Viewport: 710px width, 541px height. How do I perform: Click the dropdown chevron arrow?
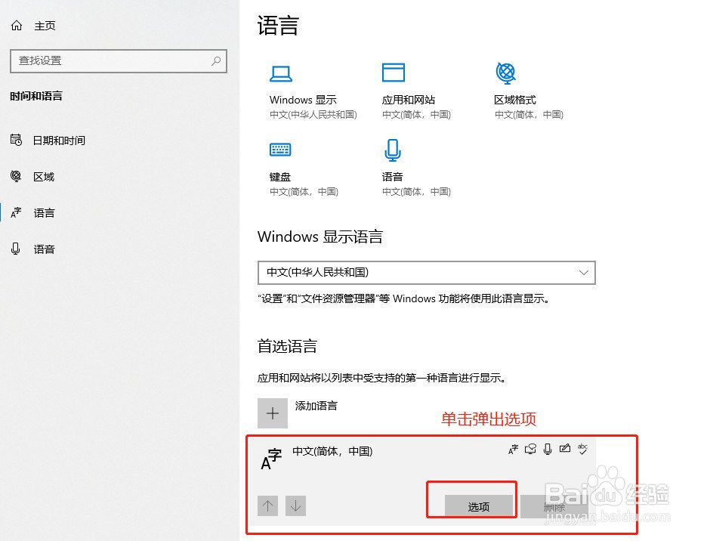tap(584, 272)
